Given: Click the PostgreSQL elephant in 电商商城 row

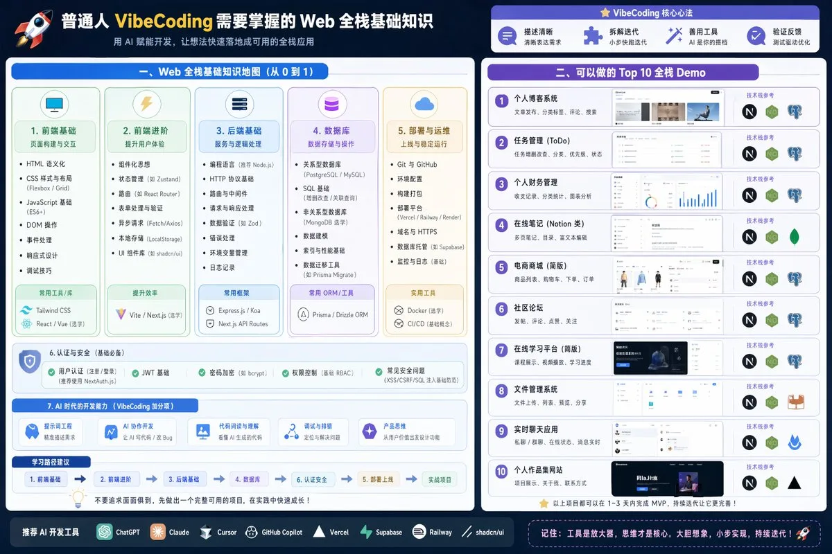Looking at the screenshot, I should (795, 278).
